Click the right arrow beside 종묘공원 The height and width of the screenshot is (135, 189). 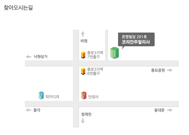pyautogui.click(x=170, y=70)
